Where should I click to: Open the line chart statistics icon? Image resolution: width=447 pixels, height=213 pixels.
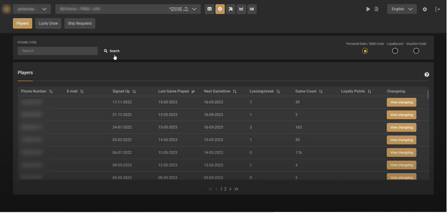[241, 9]
